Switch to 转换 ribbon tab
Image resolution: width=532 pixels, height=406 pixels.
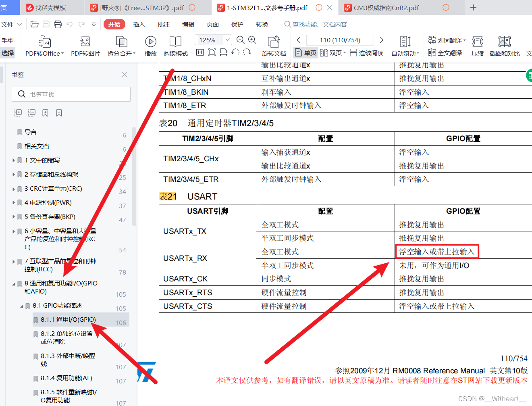pyautogui.click(x=262, y=24)
